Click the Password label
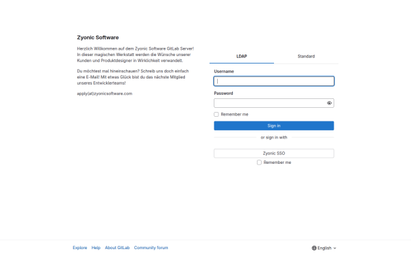Screen dimensions: 411x256 tap(223, 94)
